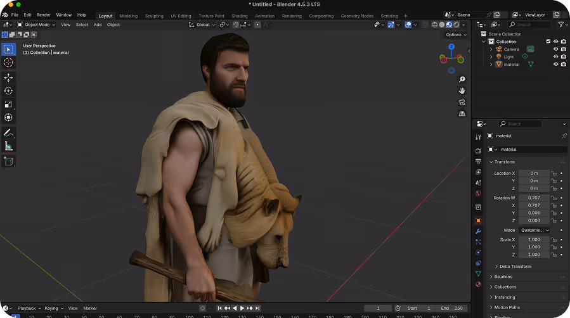The height and width of the screenshot is (318, 570).
Task: Disable Camera in renders
Action: (564, 49)
